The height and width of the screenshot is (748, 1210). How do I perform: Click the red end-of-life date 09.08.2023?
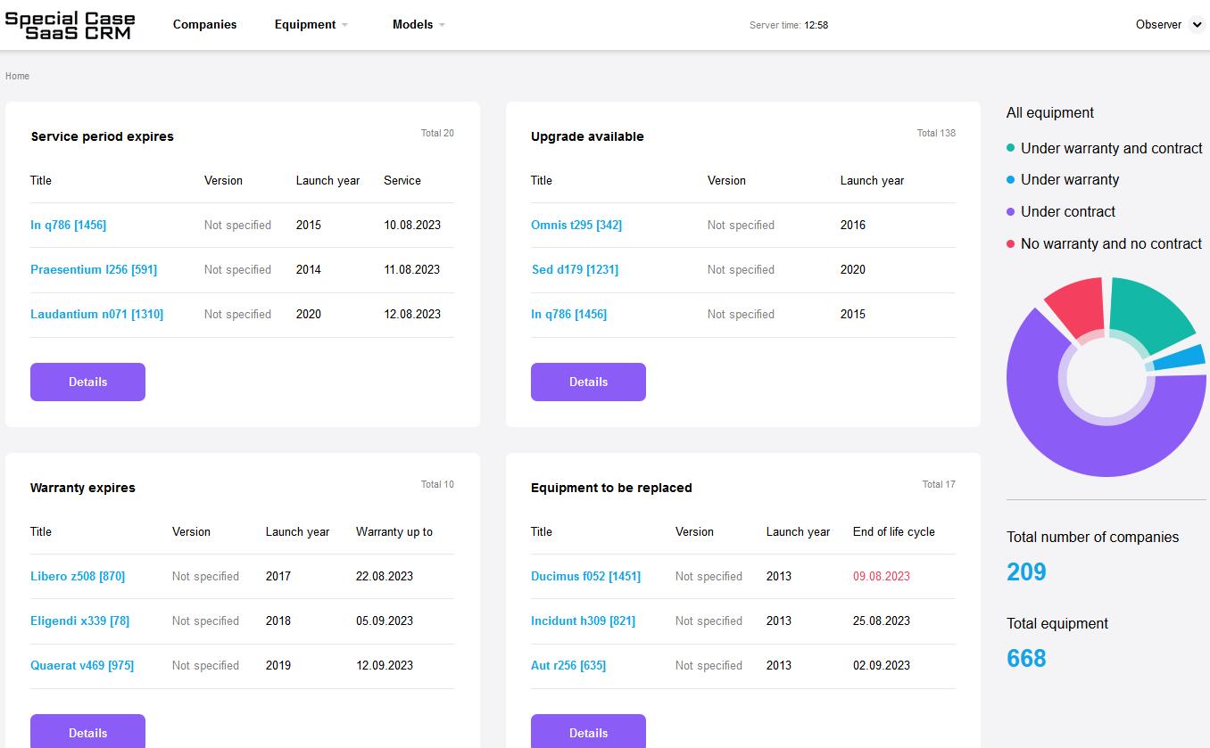(x=881, y=576)
